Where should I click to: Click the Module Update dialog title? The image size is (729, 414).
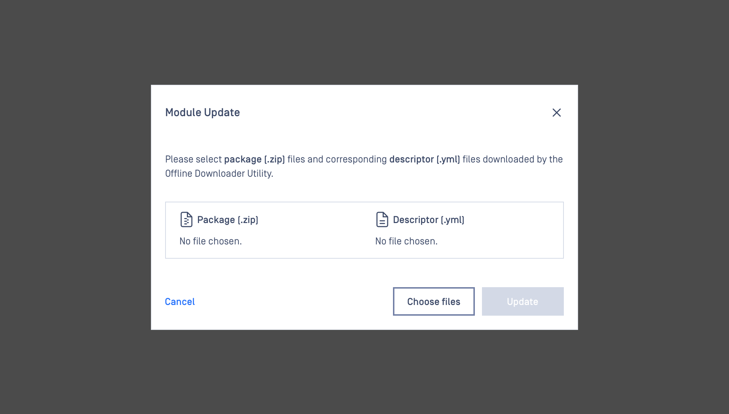tap(203, 113)
